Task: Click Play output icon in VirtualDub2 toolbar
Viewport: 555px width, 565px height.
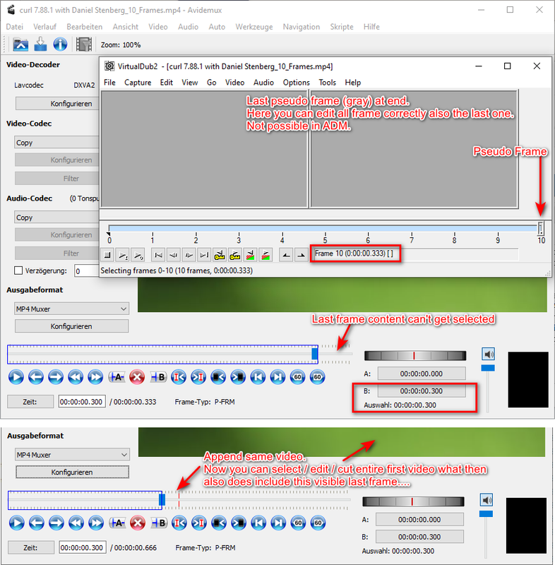Action: (x=138, y=255)
